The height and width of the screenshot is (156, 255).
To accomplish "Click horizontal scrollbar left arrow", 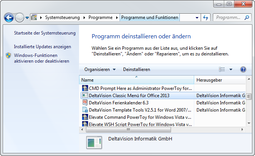I will coord(82,129).
